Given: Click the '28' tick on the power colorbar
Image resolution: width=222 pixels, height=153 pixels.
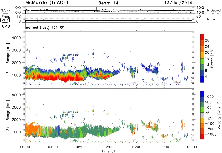Looking at the screenshot, I should [x=207, y=40].
